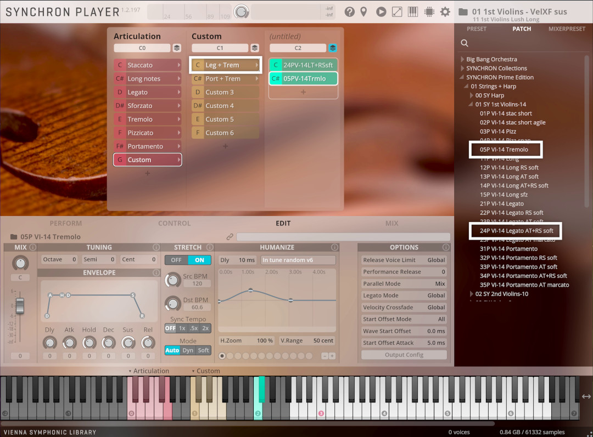Select Long notes articulation
The width and height of the screenshot is (593, 437).
point(148,78)
